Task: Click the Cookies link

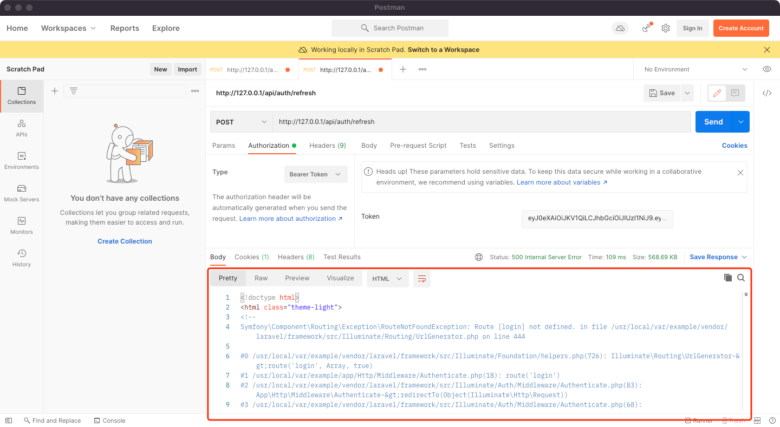Action: pyautogui.click(x=734, y=146)
